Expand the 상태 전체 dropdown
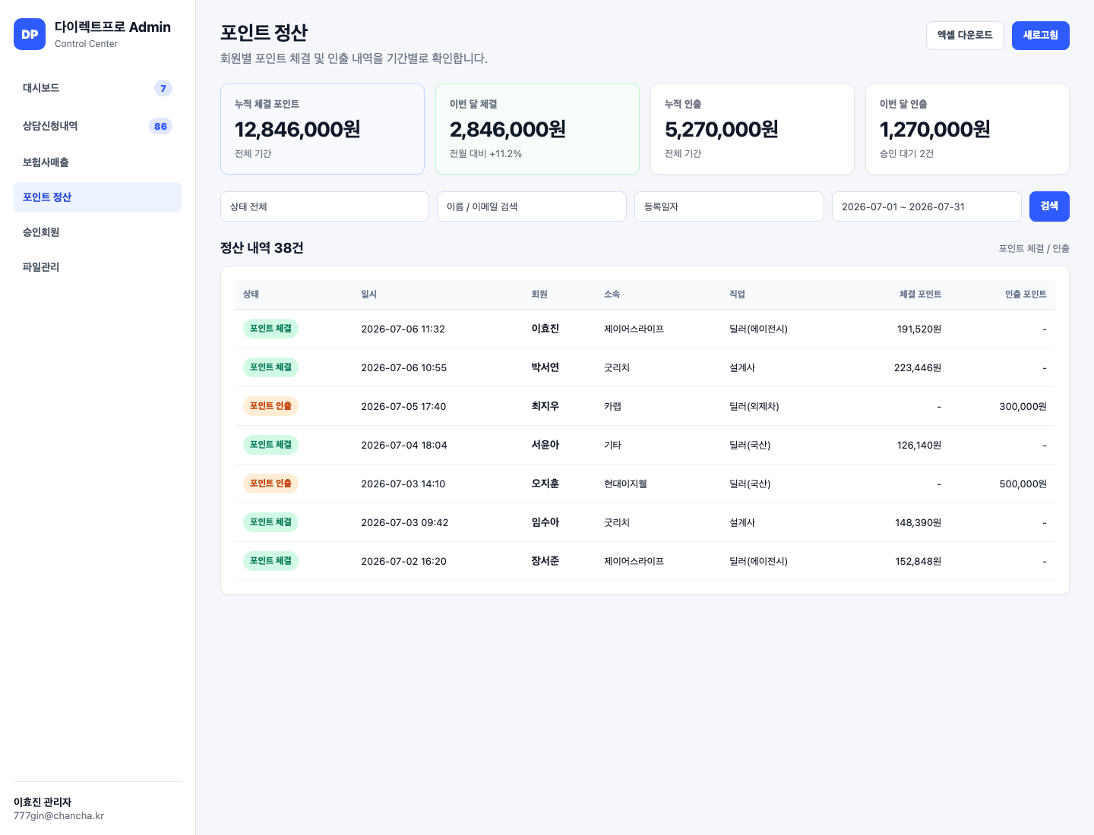 coord(324,206)
